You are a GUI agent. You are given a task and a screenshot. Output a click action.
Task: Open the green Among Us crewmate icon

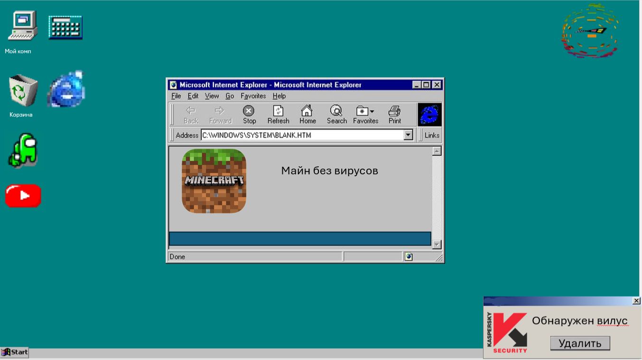(23, 150)
